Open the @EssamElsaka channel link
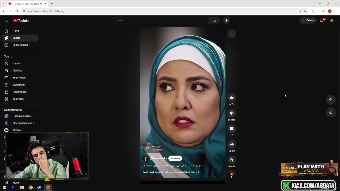The height and width of the screenshot is (191, 340). click(158, 158)
